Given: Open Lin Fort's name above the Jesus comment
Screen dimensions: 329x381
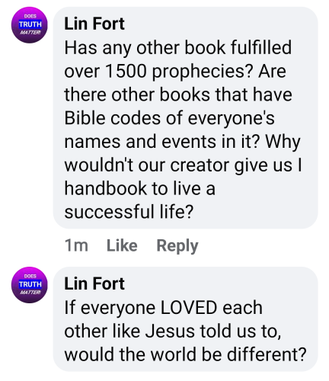Looking at the screenshot, I should (x=94, y=283).
